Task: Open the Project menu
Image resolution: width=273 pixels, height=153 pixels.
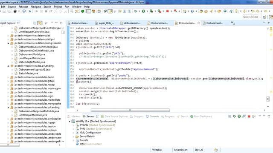Action: pyautogui.click(x=58, y=7)
